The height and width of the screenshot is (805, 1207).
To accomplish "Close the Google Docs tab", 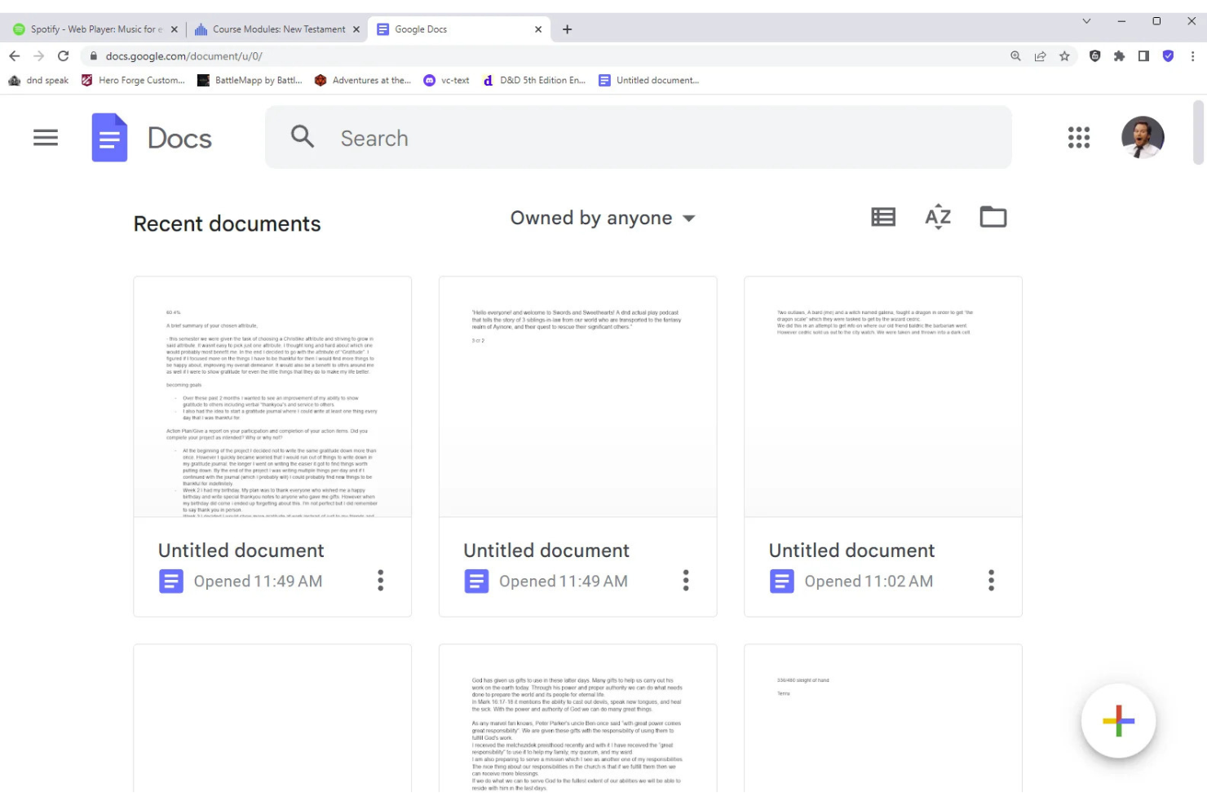I will pos(537,29).
